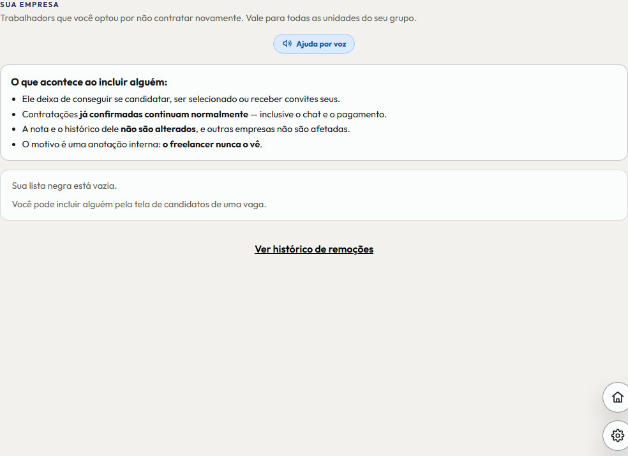Click the bullet about 'já confirmadas continuam normalmente'
The width and height of the screenshot is (628, 456).
(204, 114)
